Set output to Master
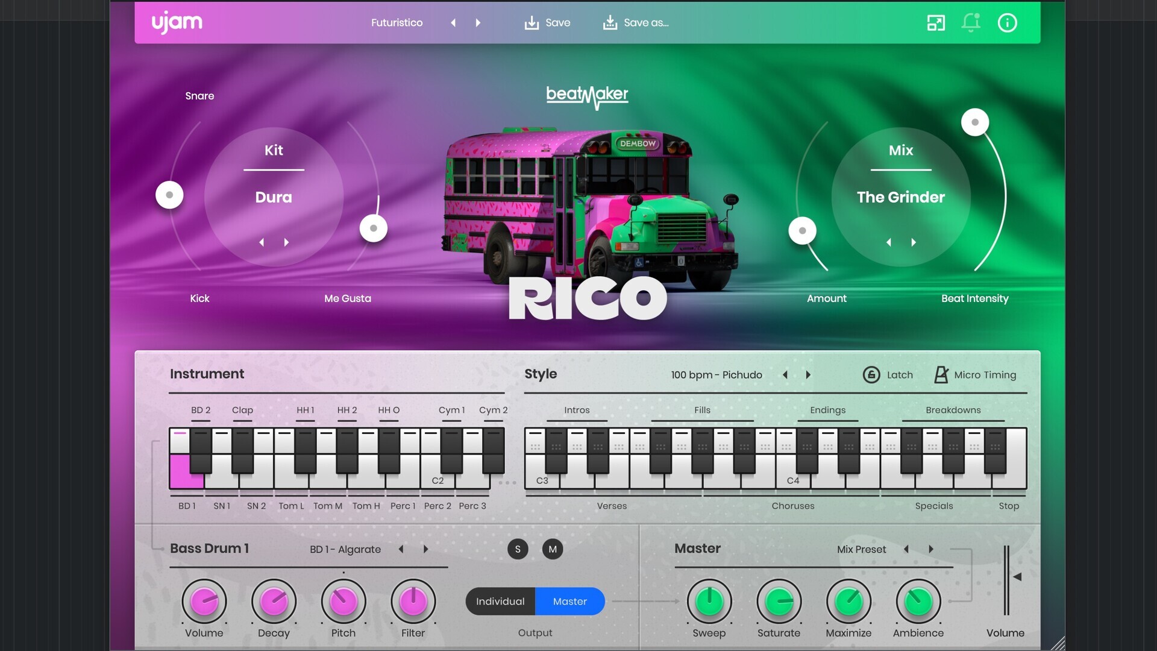The image size is (1157, 651). [x=570, y=602]
